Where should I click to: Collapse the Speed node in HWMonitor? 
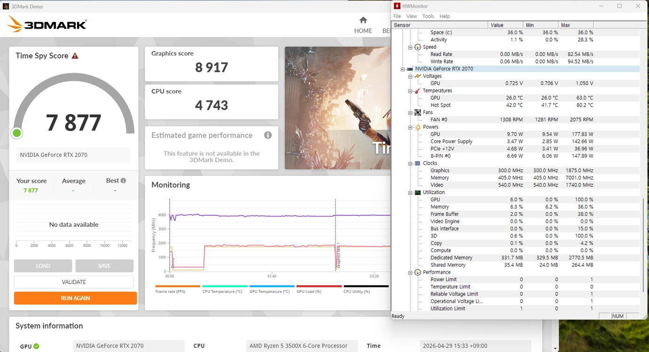410,47
